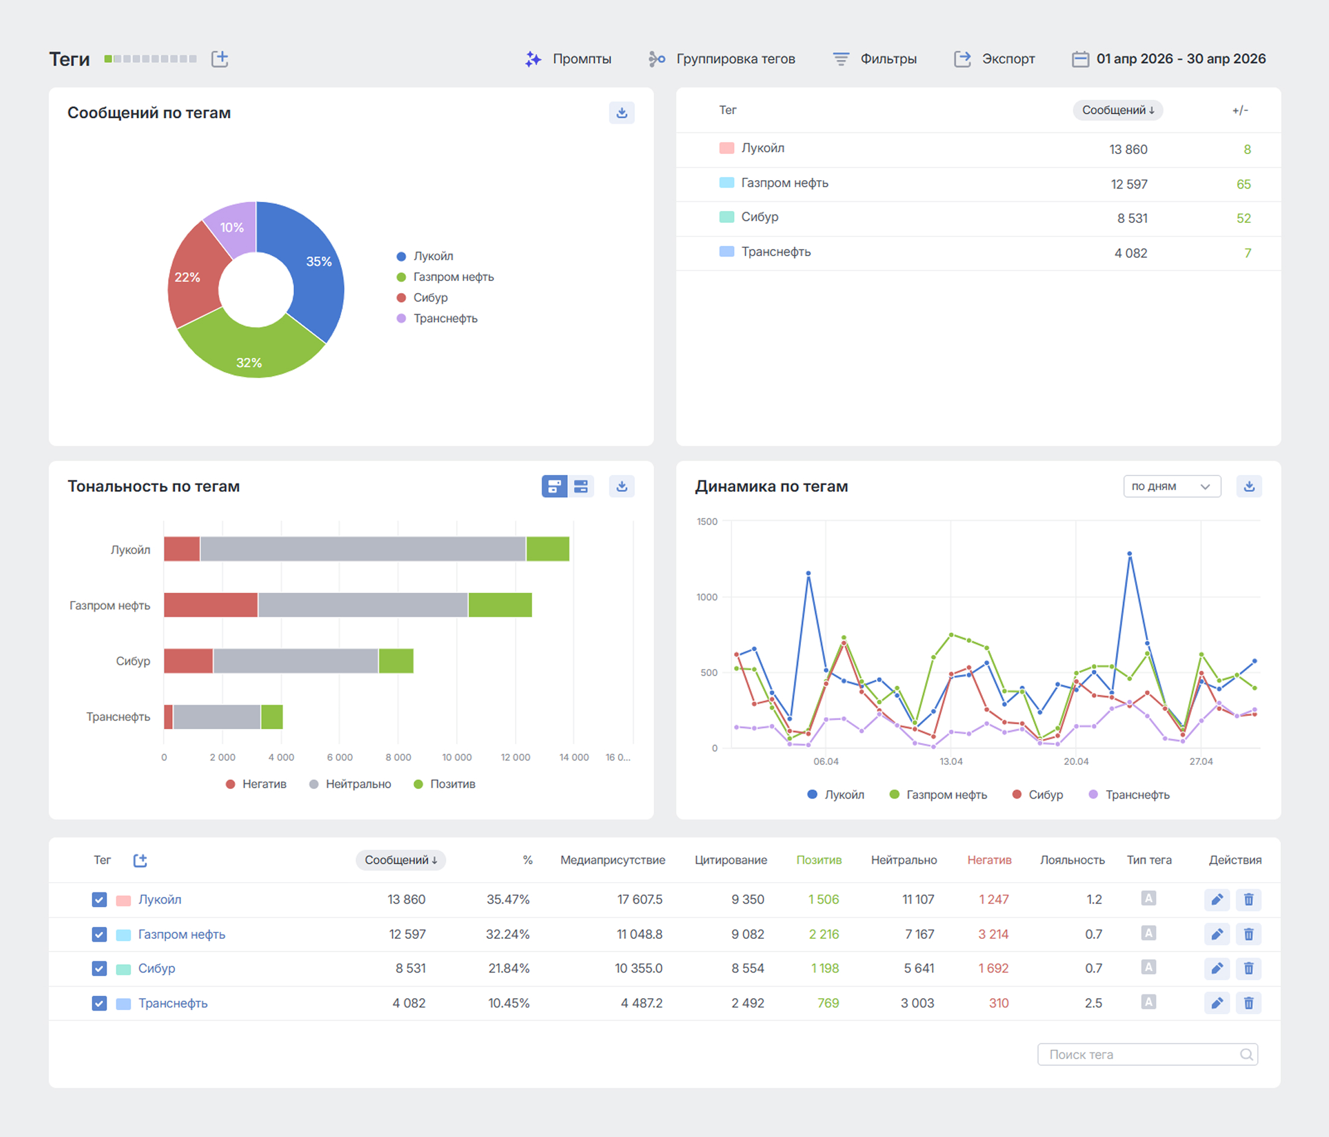Switch sentiment chart to stacked absolute view
The height and width of the screenshot is (1137, 1329).
click(x=554, y=486)
